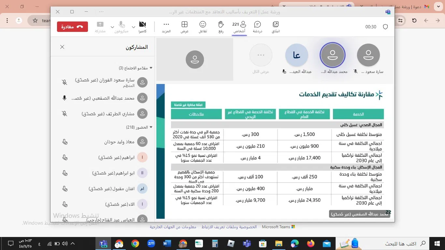
Task: Click mic icon beside ابراهيم participant
Action: click(65, 157)
